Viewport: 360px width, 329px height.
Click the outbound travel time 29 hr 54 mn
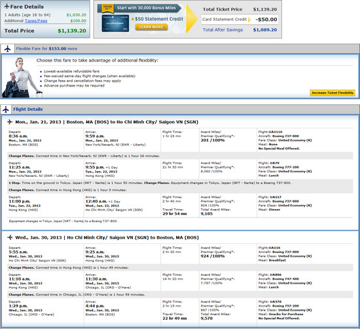[x=175, y=214]
